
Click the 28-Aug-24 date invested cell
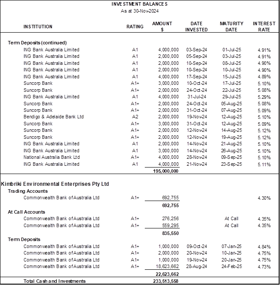197,266
